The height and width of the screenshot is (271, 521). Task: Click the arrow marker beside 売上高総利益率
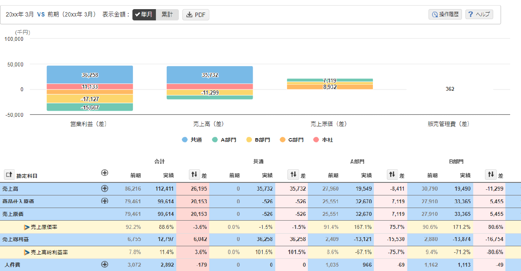26,252
